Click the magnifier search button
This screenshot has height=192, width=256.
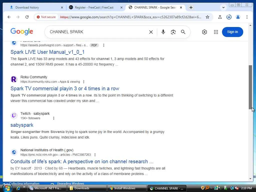pyautogui.click(x=183, y=32)
